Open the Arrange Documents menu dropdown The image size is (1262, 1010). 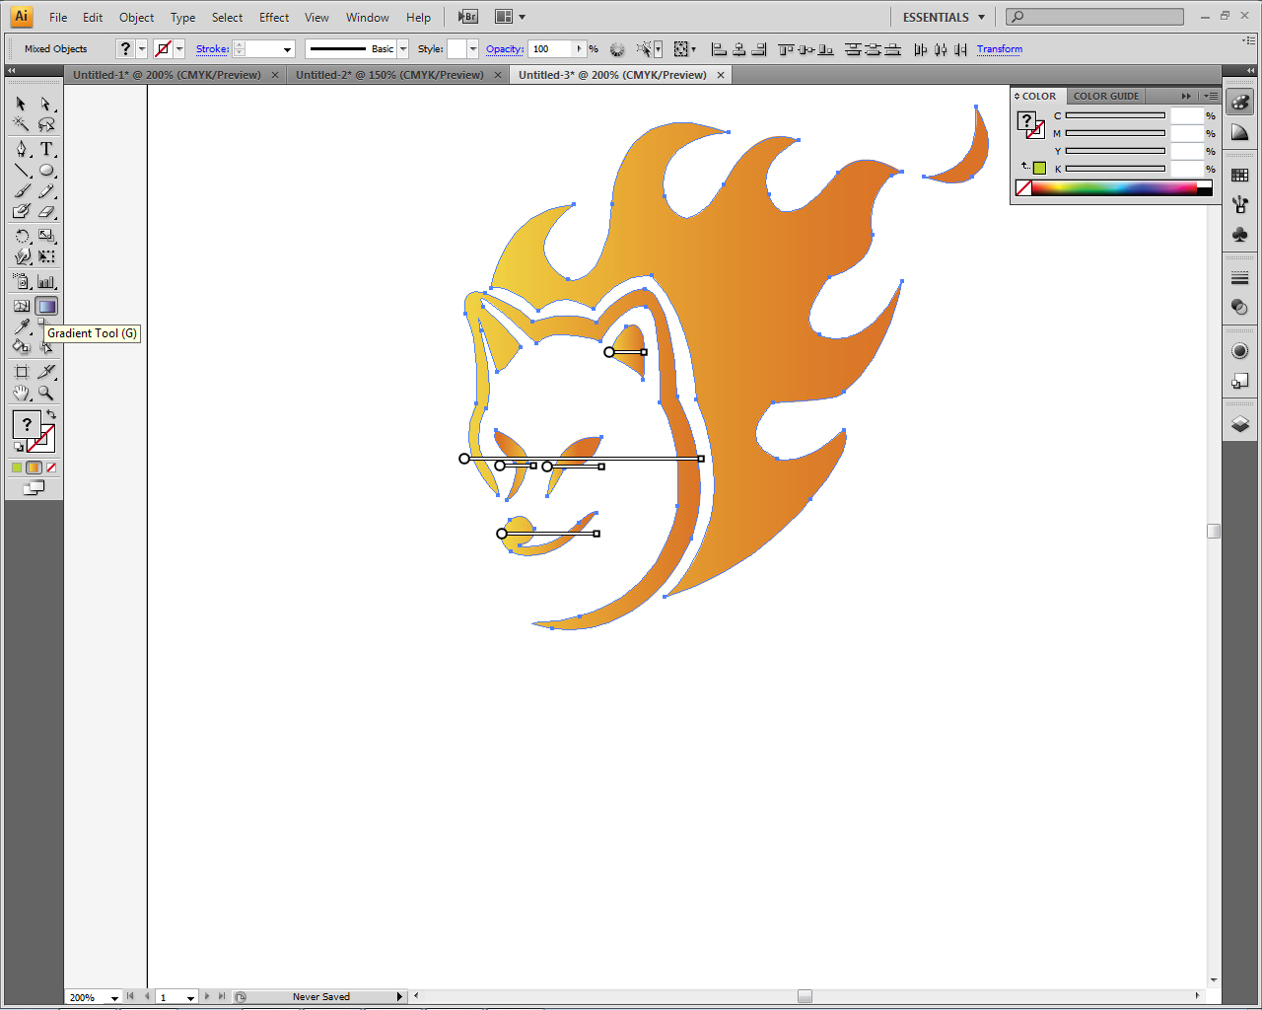(520, 16)
